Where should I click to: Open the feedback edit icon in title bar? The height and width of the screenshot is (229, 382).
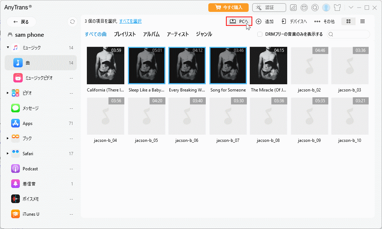293,8
